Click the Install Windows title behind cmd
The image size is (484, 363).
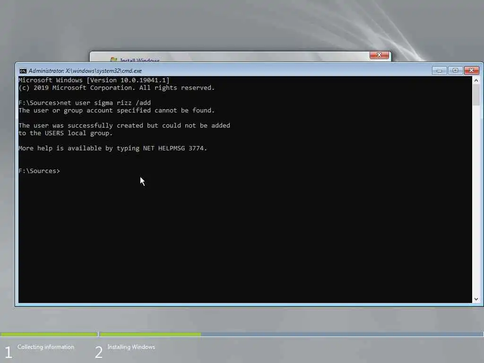139,60
